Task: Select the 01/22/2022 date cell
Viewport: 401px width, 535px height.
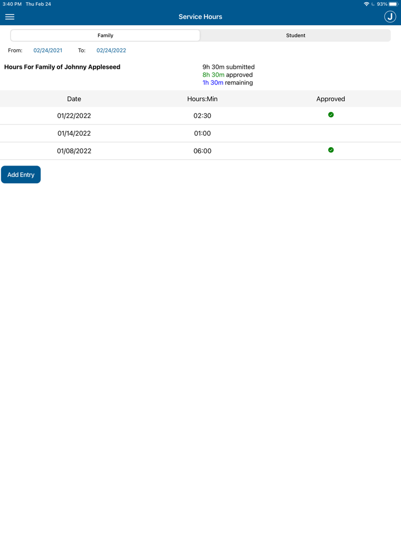Action: pos(74,116)
